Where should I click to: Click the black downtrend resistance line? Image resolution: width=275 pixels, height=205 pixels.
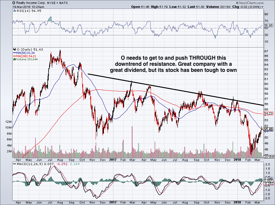click(x=175, y=90)
